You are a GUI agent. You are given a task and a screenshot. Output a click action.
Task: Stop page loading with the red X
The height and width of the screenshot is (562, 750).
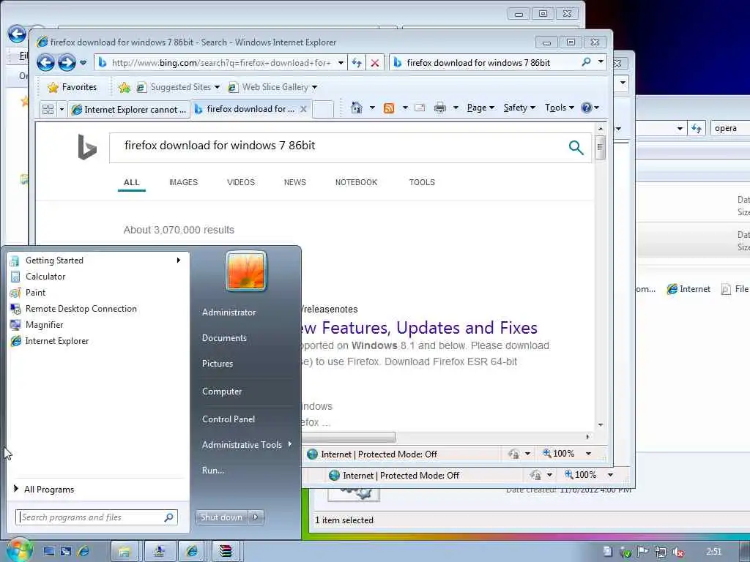pos(375,63)
